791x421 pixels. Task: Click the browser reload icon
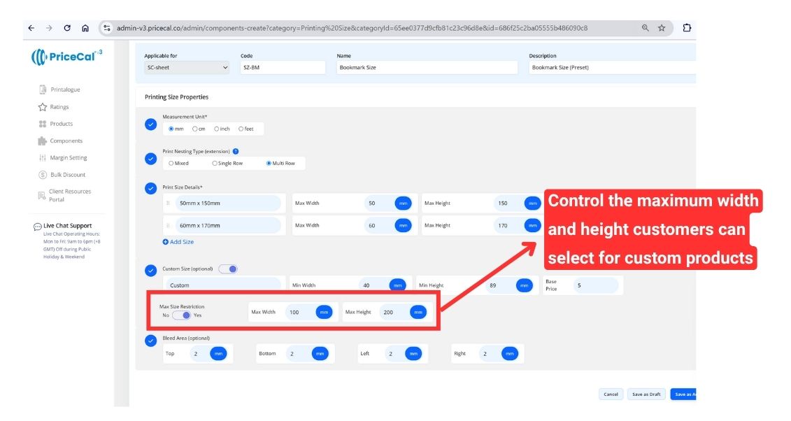pos(67,28)
